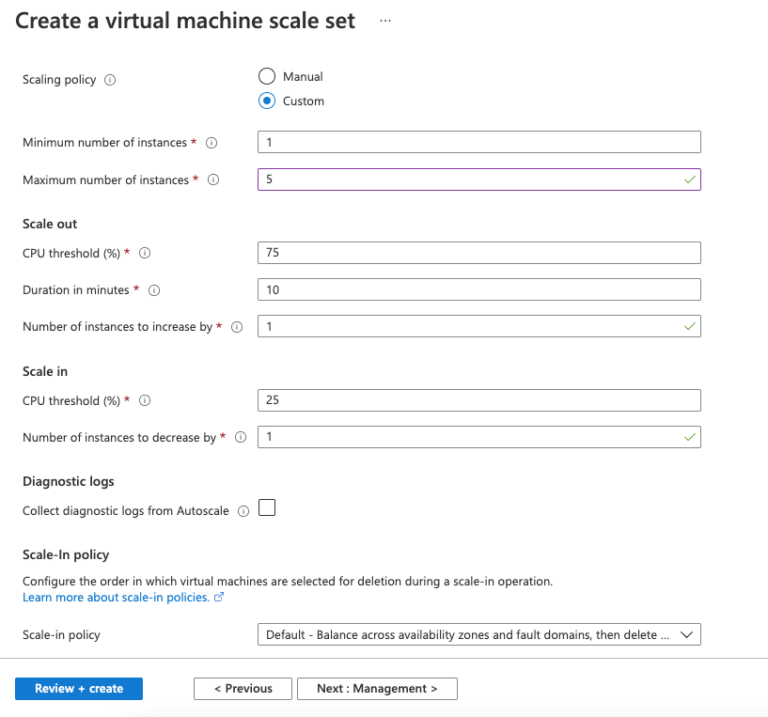Click info icon for Scale in CPU threshold
The height and width of the screenshot is (717, 768).
[145, 400]
